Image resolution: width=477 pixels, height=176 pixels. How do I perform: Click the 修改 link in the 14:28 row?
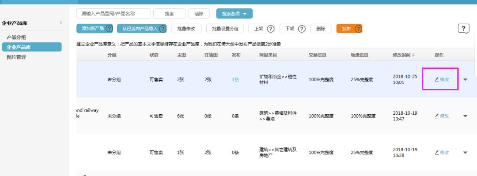444,153
